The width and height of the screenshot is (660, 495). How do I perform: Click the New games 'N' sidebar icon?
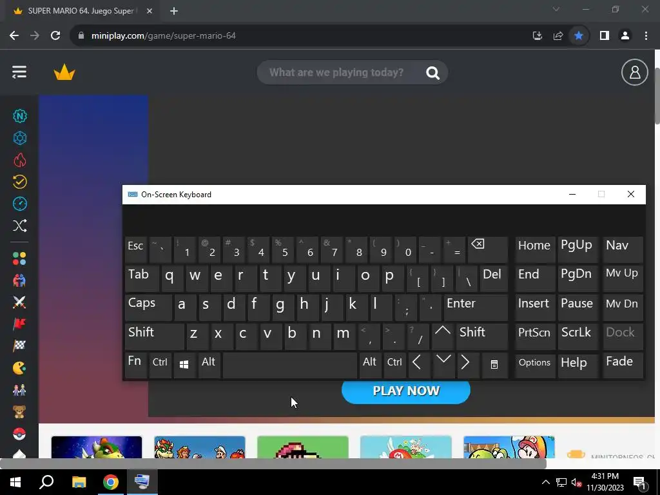20,116
